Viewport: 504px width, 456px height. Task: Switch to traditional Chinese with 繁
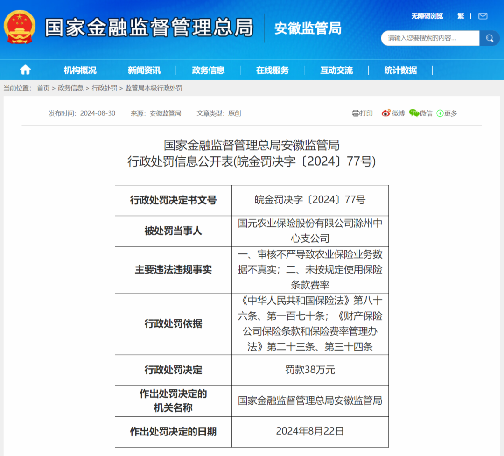point(461,16)
